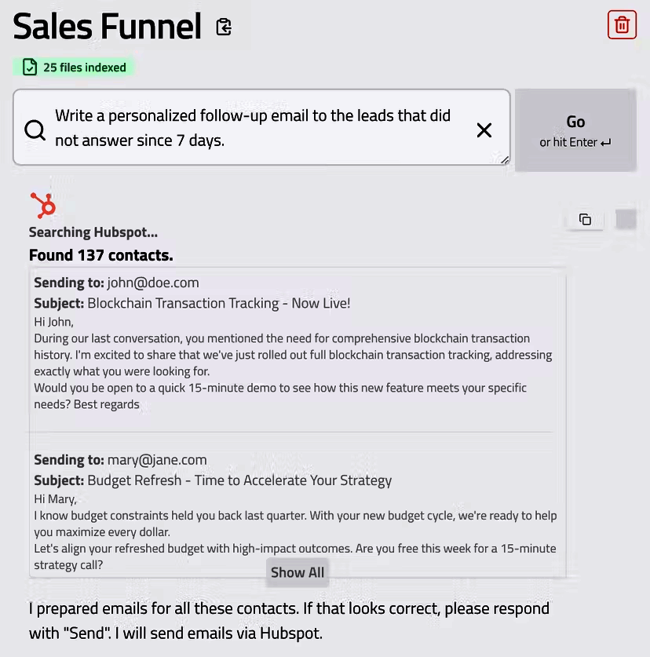Open the 25 files indexed badge

(x=75, y=68)
